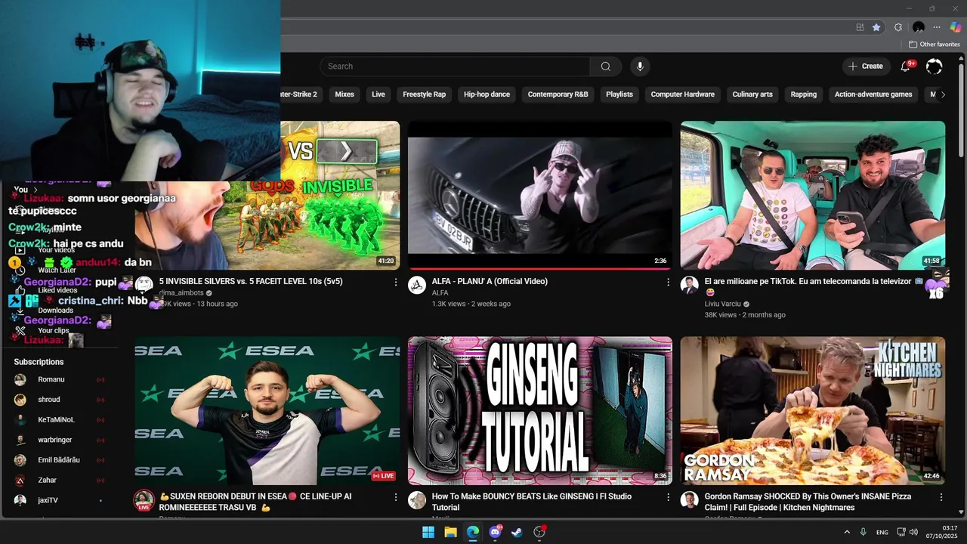Select the Live category chip
Viewport: 967px width, 544px height.
point(378,94)
